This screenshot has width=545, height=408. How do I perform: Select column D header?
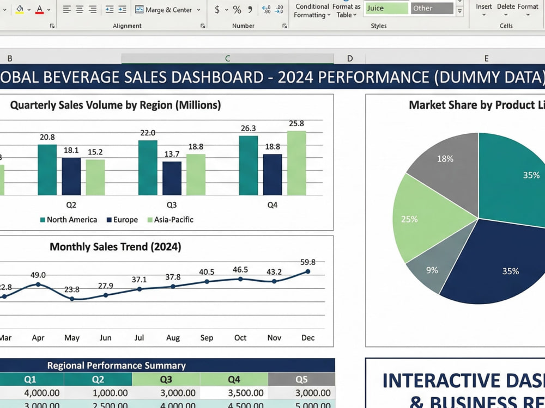click(x=350, y=58)
